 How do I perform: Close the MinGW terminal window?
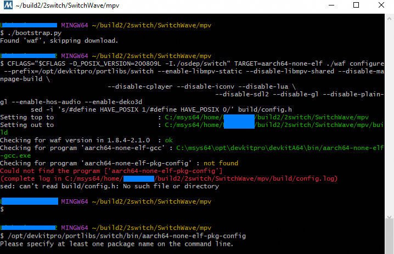point(381,5)
